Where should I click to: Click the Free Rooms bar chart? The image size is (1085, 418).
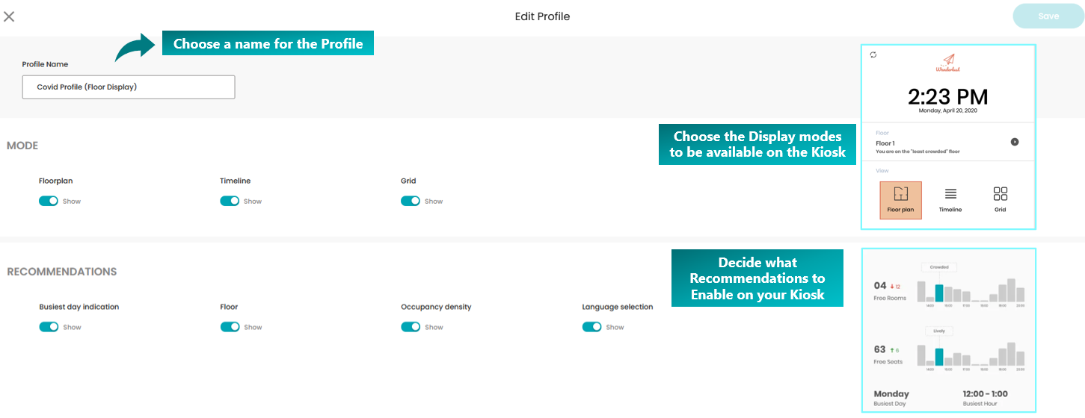pyautogui.click(x=971, y=286)
